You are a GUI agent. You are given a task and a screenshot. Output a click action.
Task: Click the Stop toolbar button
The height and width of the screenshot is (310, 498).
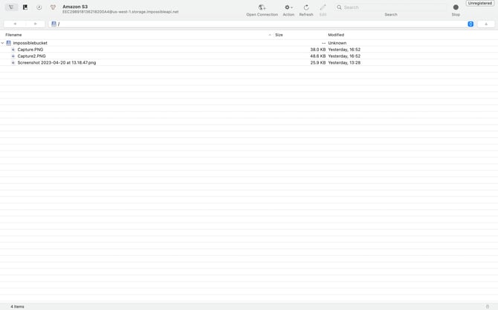click(456, 7)
